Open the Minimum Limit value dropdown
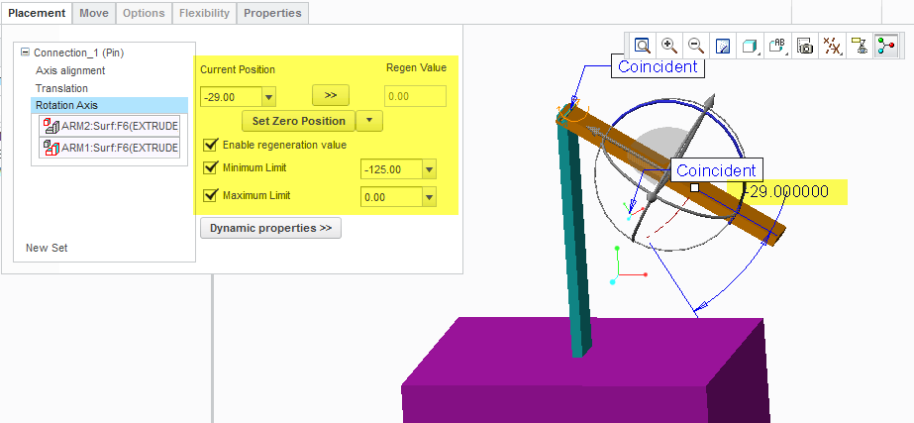The height and width of the screenshot is (423, 914). click(x=430, y=169)
